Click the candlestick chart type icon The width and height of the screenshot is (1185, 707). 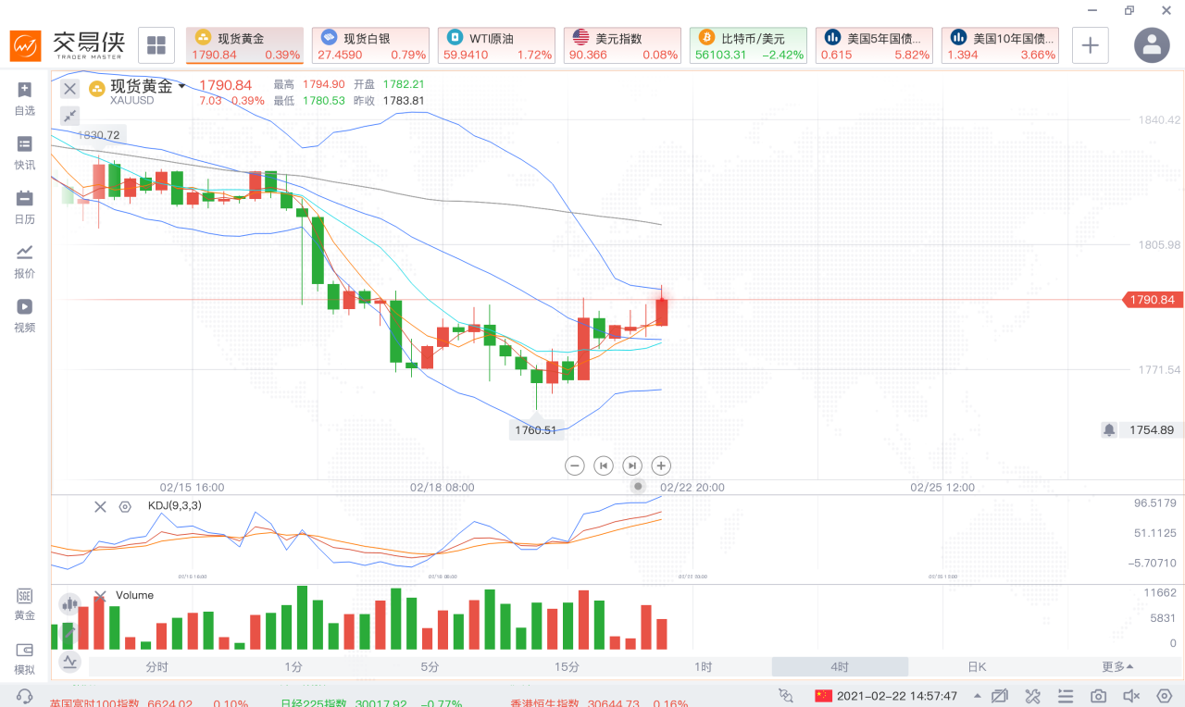coord(70,605)
